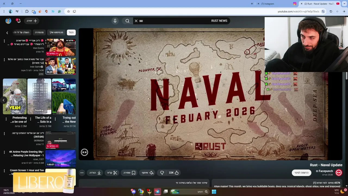Open YouTube account avatar menu
348x196 pixels.
(x=8, y=21)
